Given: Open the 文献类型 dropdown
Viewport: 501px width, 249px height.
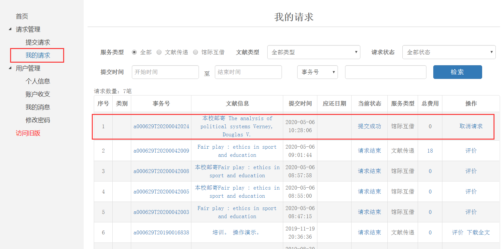Looking at the screenshot, I should 313,52.
